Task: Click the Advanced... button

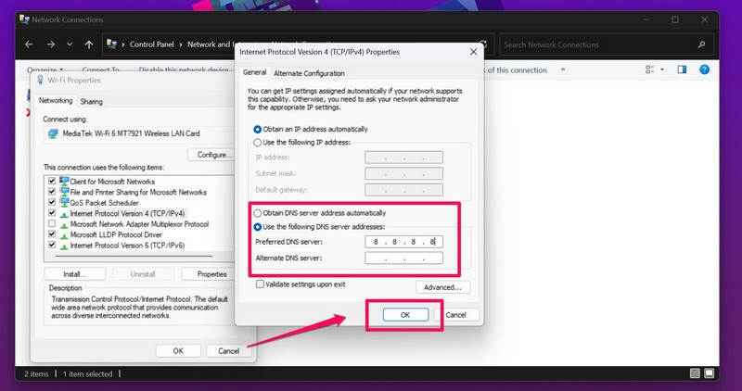Action: (444, 287)
